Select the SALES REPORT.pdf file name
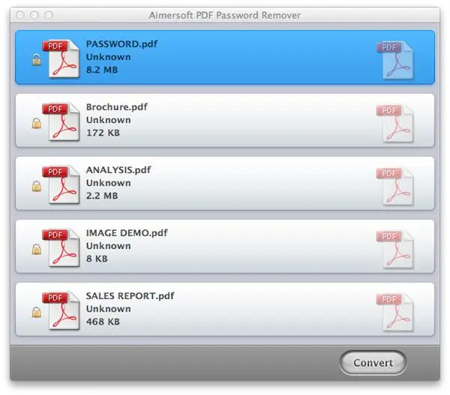Viewport: 450px width, 395px height. pos(130,296)
